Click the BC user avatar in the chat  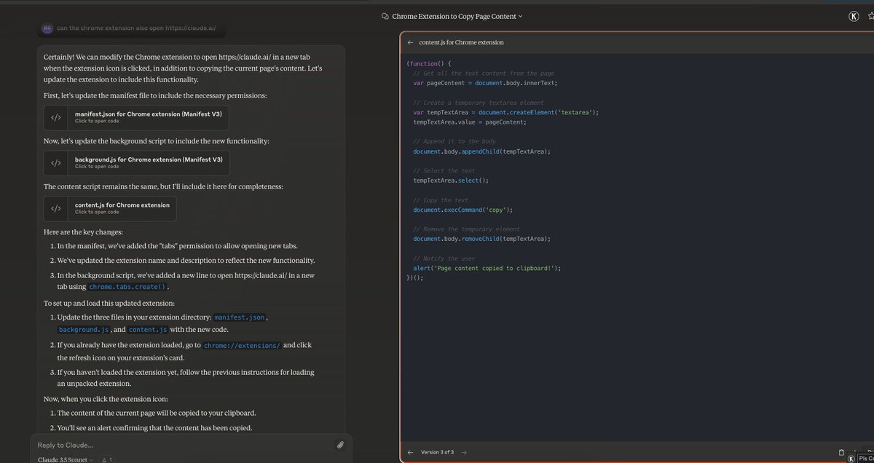(x=47, y=28)
